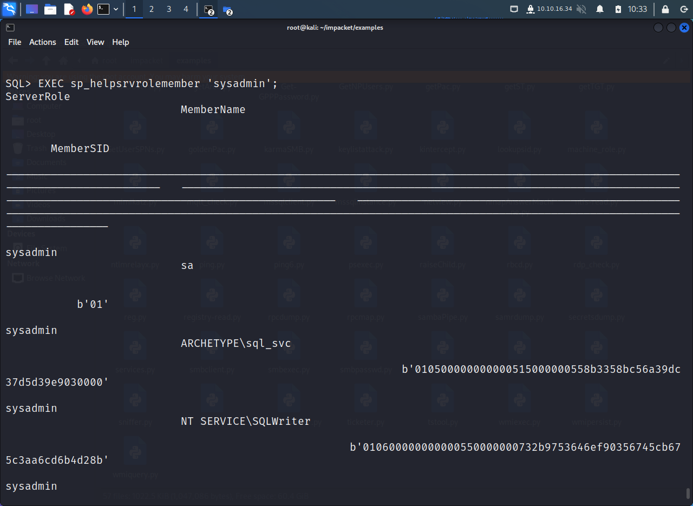Close the terminal window
The height and width of the screenshot is (506, 693).
click(x=684, y=28)
